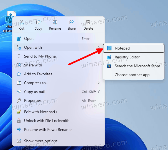Click the Compress to... entry
This screenshot has height=150, width=168.
58,83
